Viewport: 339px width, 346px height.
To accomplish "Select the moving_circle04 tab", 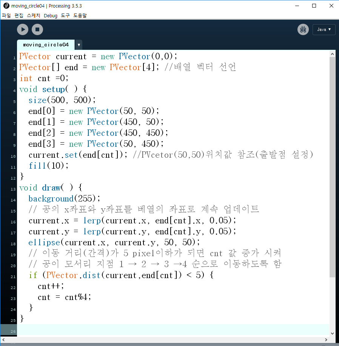I will pos(46,45).
